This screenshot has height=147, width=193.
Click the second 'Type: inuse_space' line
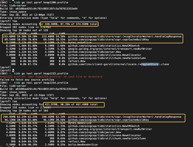[x=13, y=92]
